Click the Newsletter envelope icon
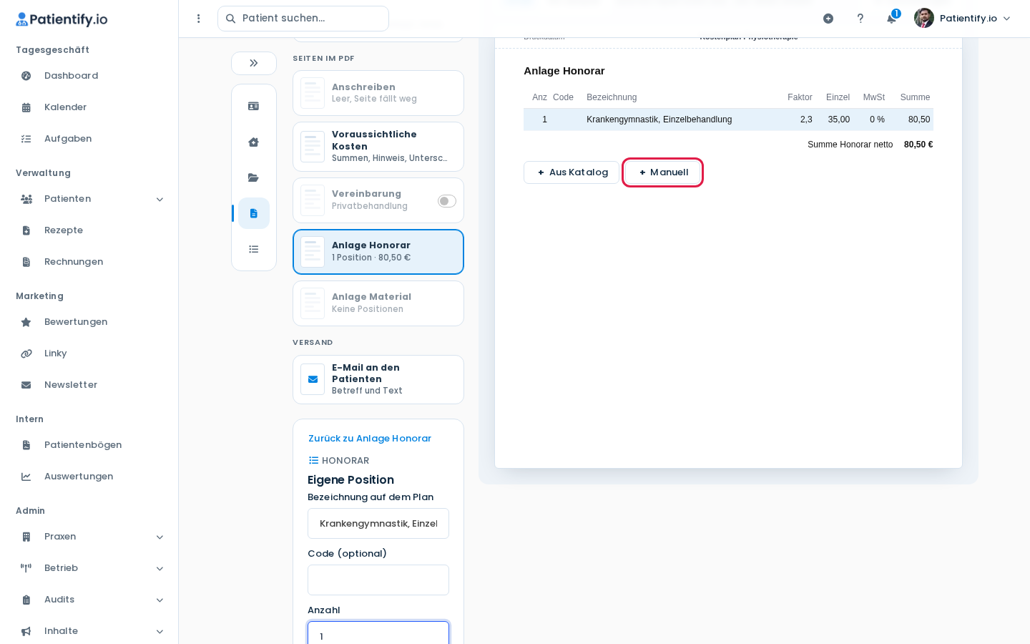This screenshot has width=1030, height=644. [x=26, y=385]
